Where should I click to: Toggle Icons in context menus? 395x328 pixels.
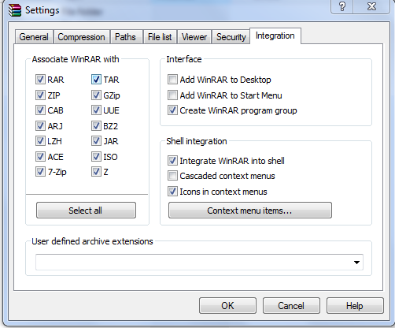pyautogui.click(x=172, y=192)
